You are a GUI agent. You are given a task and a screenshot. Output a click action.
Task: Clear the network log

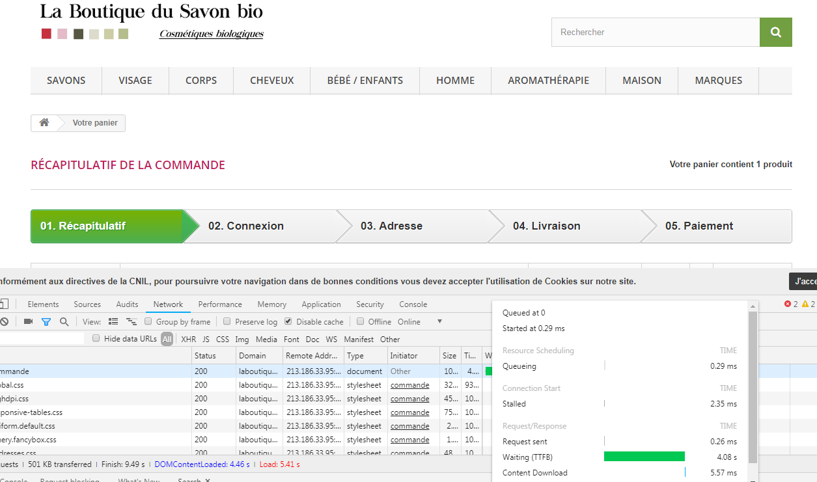click(x=4, y=321)
